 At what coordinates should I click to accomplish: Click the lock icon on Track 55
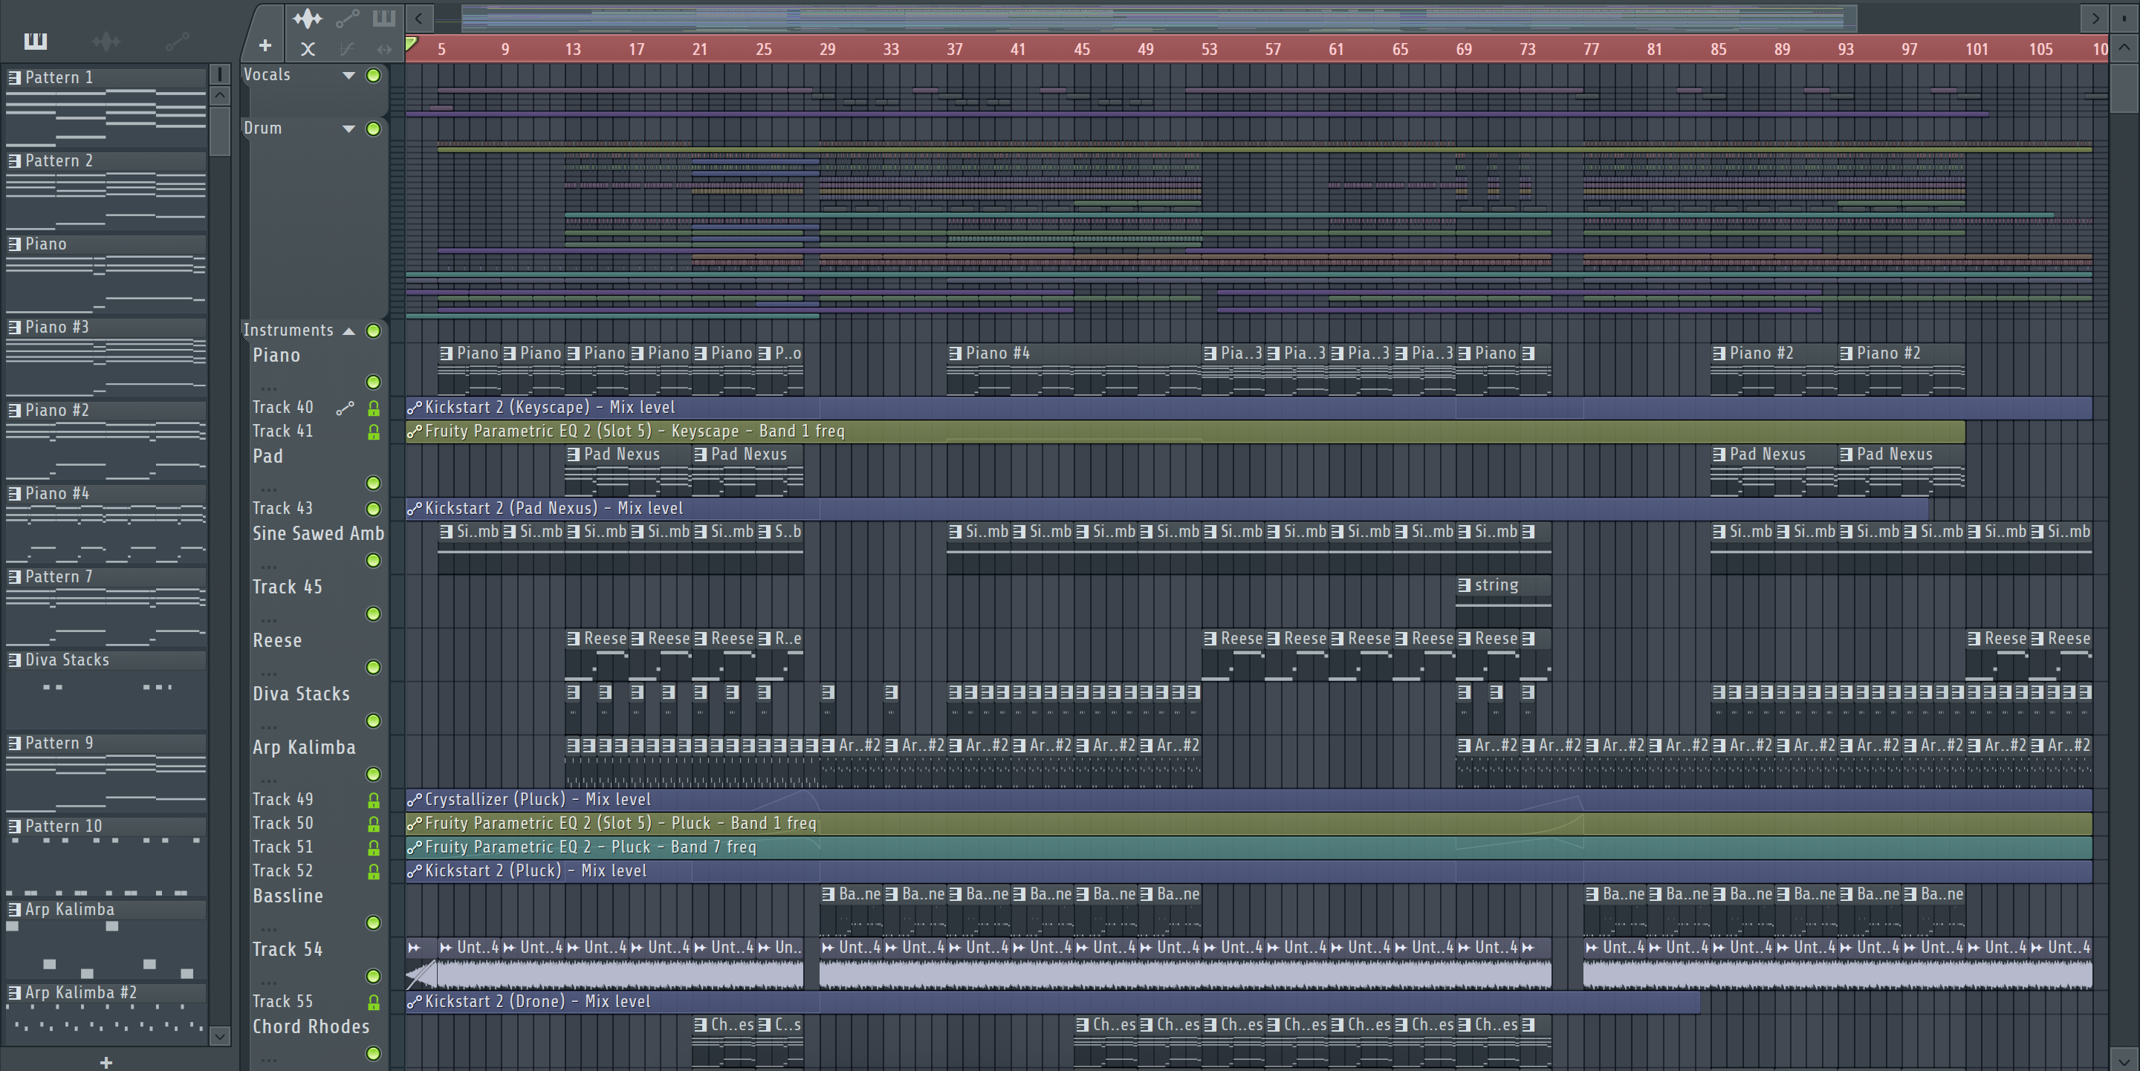(x=374, y=1002)
